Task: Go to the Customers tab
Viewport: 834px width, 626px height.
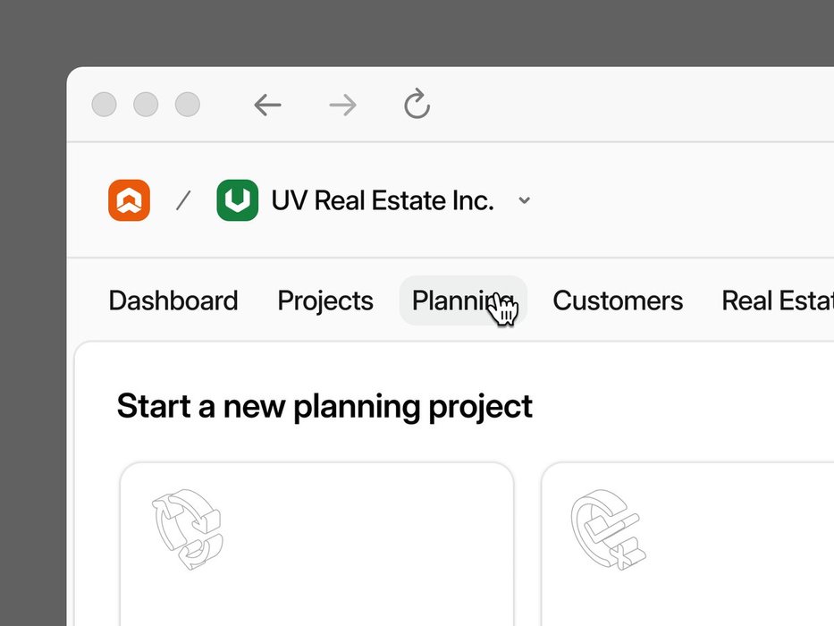Action: [x=618, y=300]
